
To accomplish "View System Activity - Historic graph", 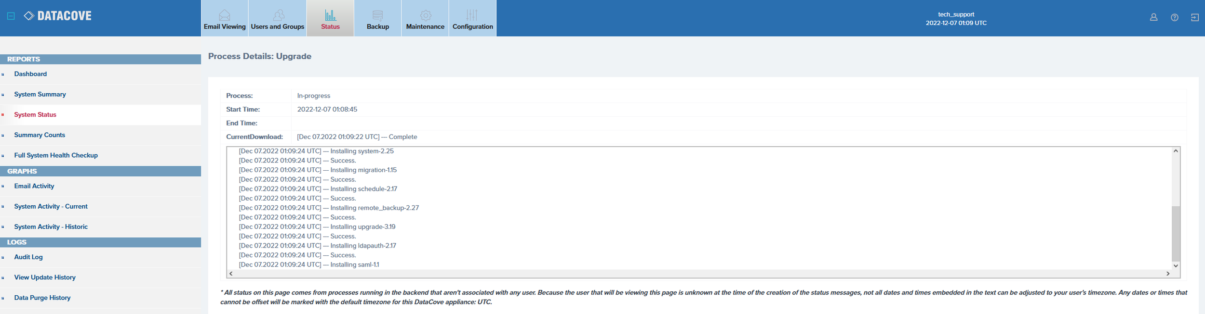I will pyautogui.click(x=51, y=227).
